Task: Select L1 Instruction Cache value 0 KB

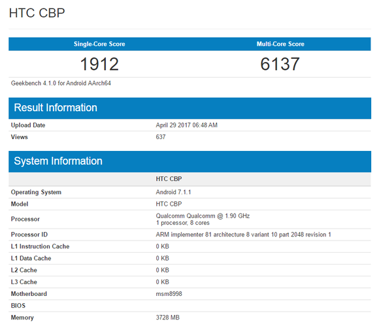Action: click(163, 246)
